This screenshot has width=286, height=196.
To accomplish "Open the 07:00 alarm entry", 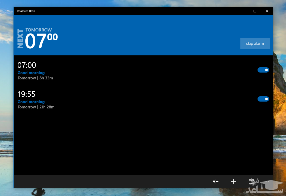I will click(27, 65).
